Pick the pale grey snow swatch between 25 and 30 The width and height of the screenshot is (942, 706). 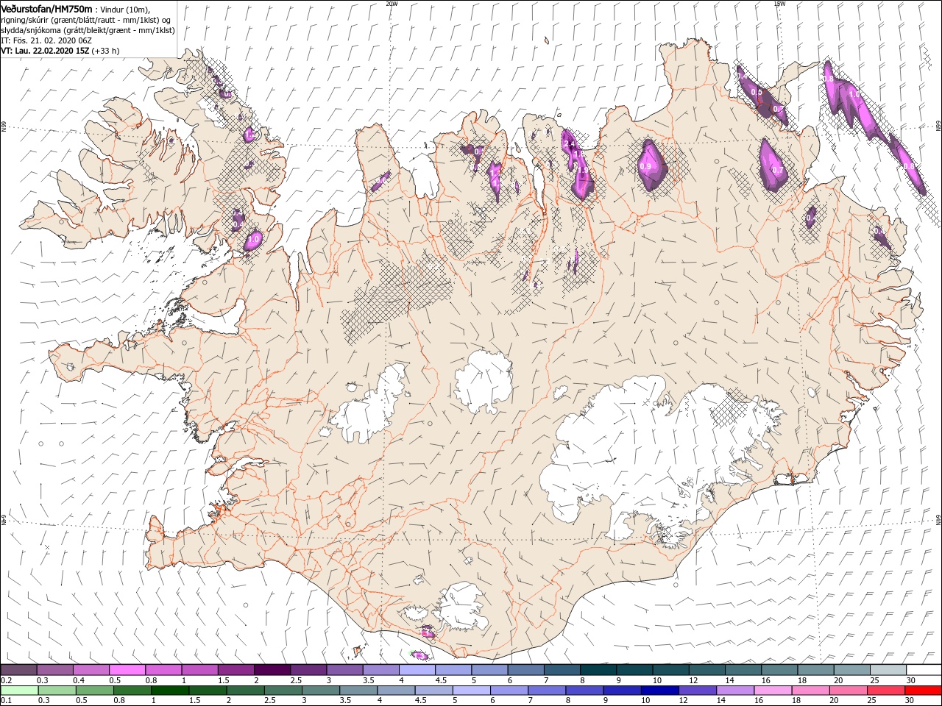click(888, 669)
